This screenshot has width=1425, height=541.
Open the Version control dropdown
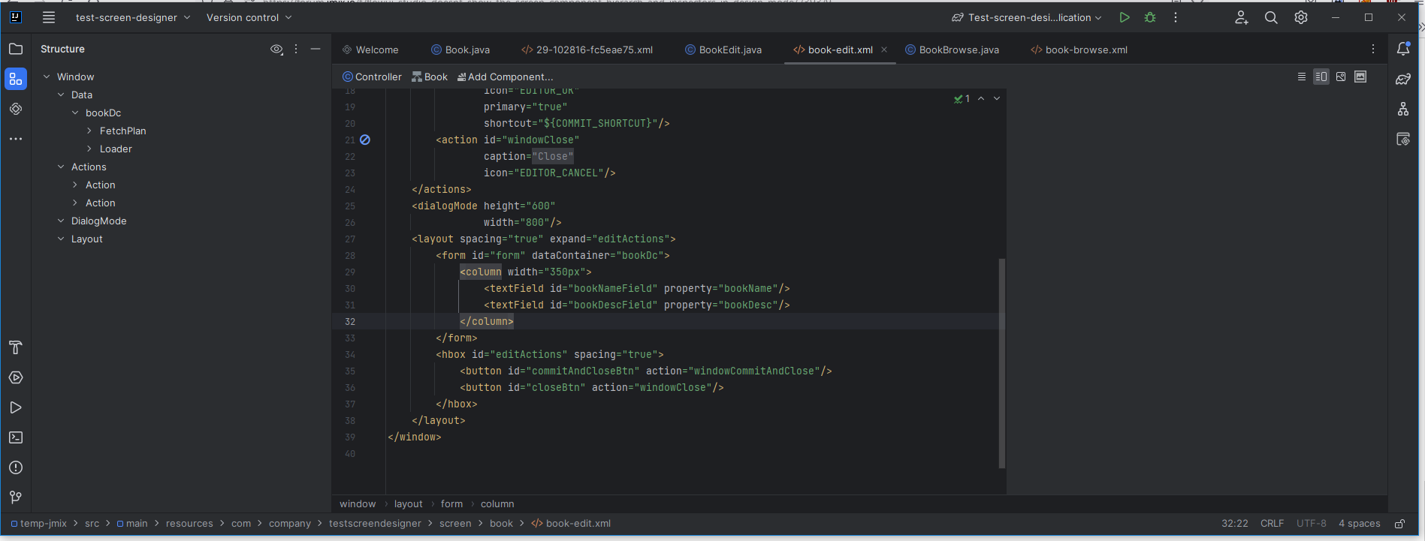(249, 17)
